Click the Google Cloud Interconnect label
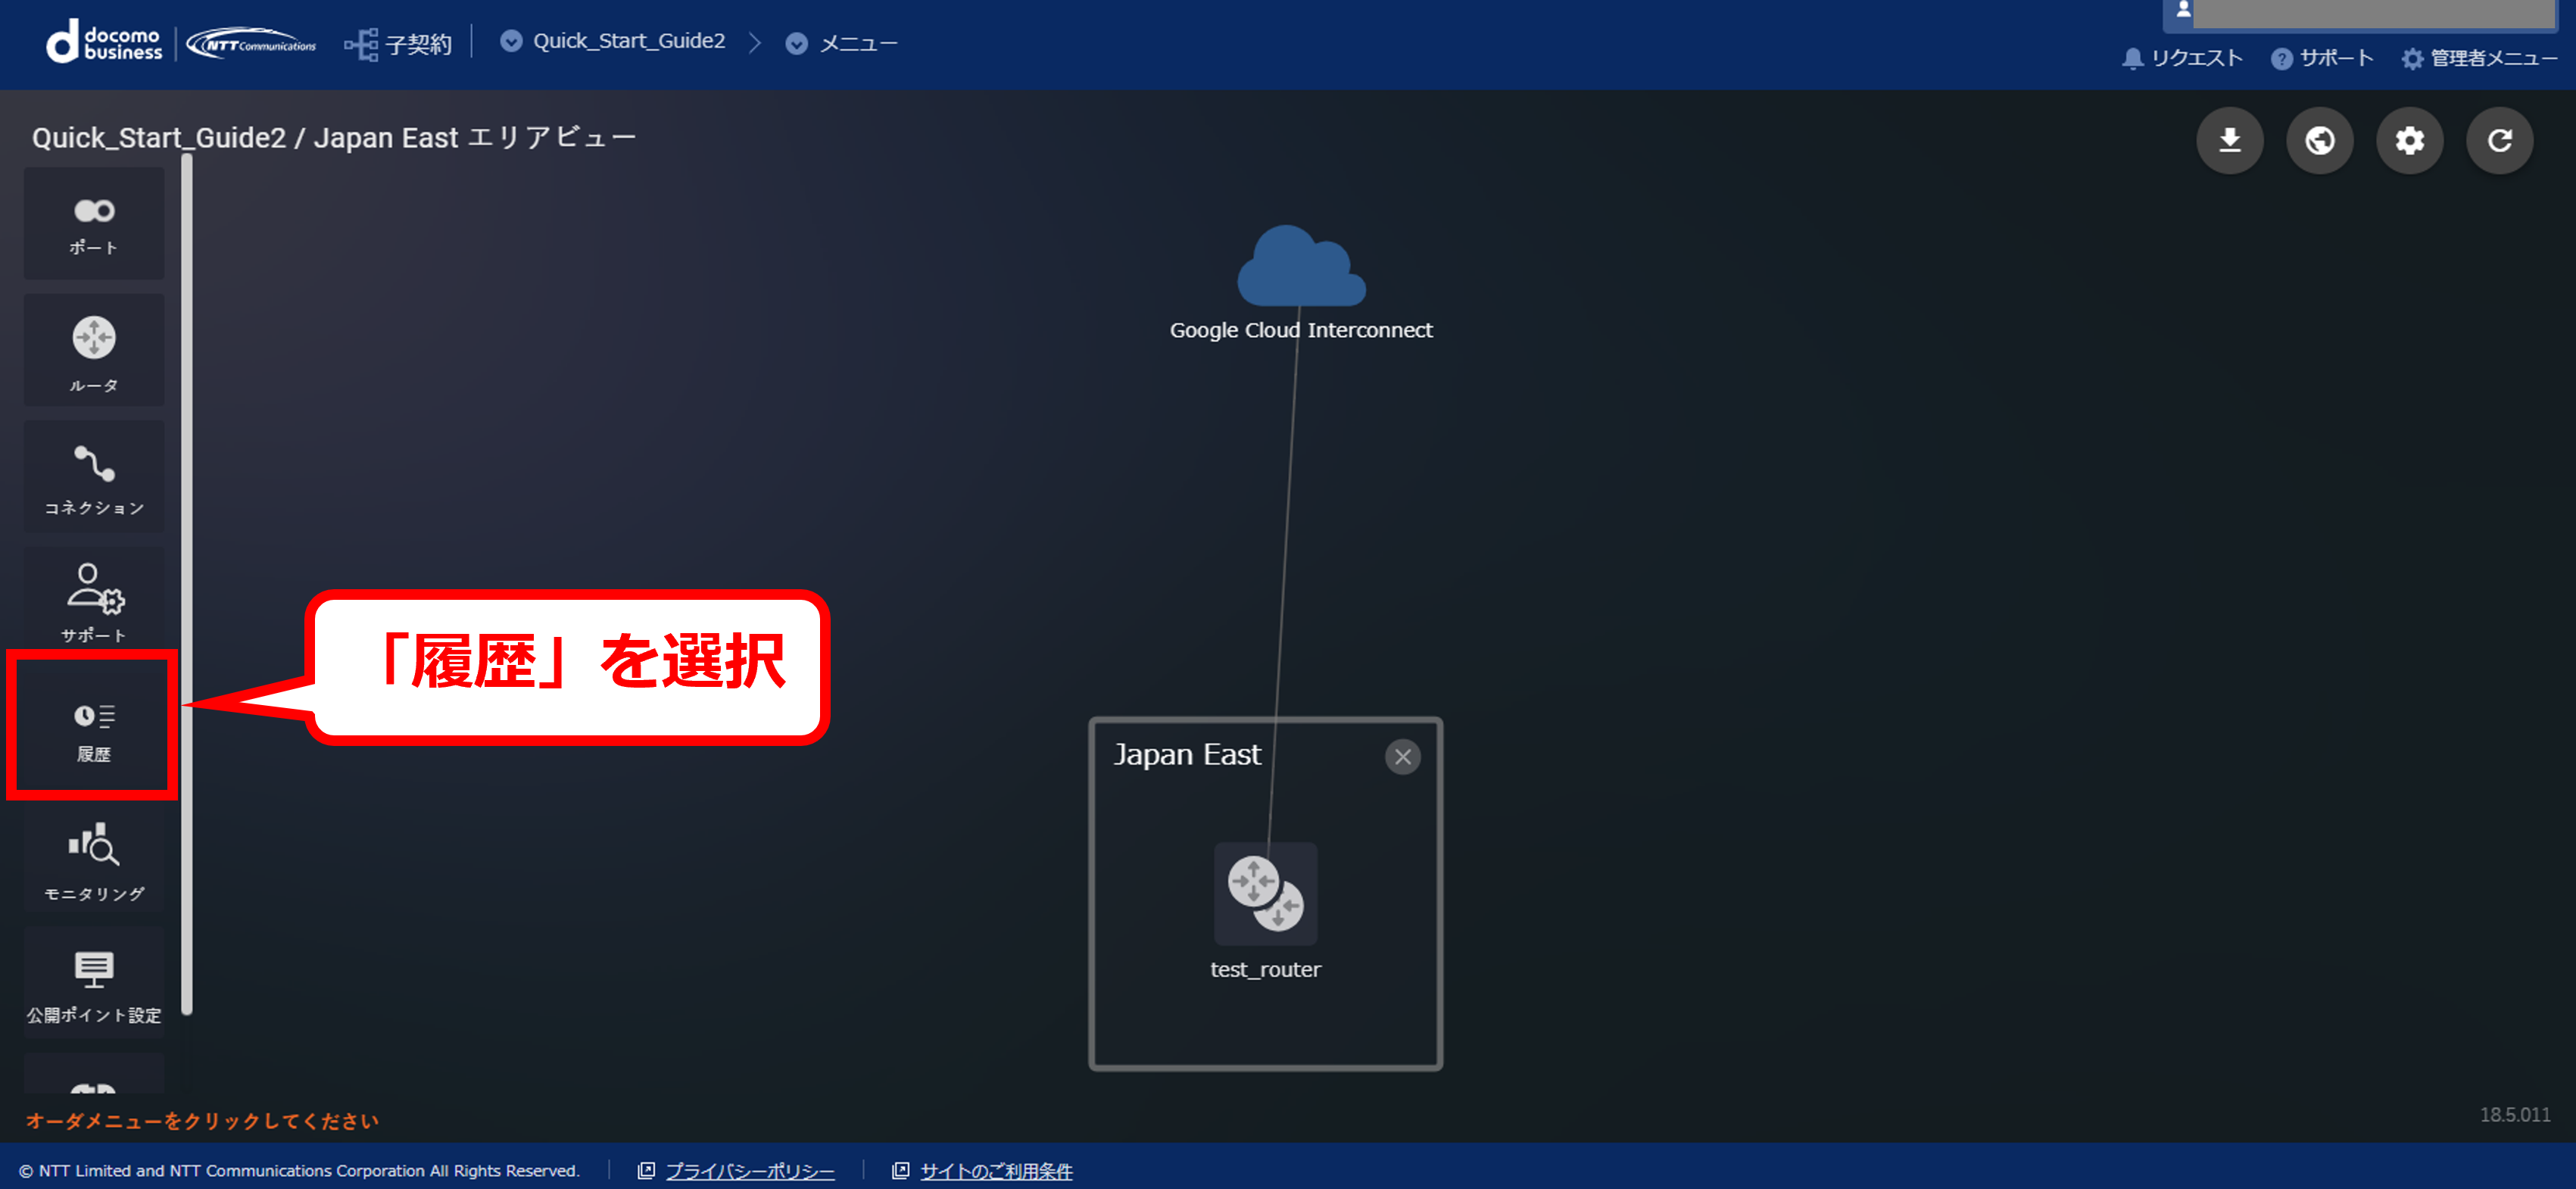Image resolution: width=2576 pixels, height=1189 pixels. [x=1300, y=330]
